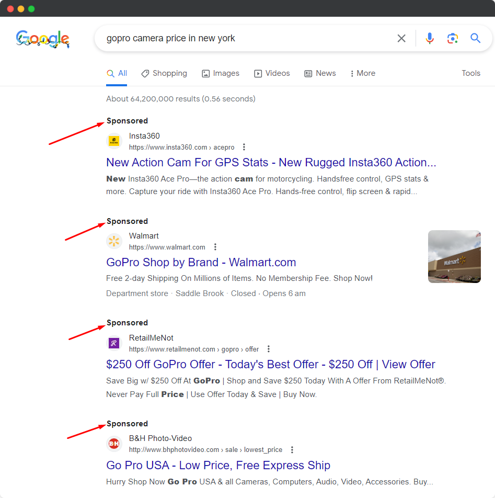Viewport: 495px width, 498px height.
Task: Open New Action Cam For GPS Stats link
Action: pyautogui.click(x=271, y=162)
